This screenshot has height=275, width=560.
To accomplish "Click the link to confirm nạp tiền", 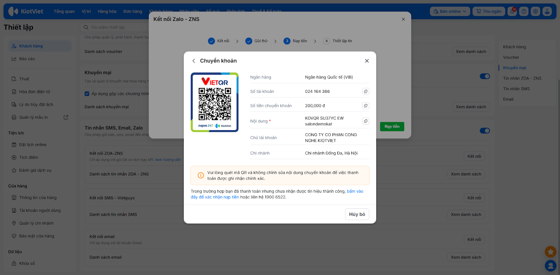I will point(277,194).
